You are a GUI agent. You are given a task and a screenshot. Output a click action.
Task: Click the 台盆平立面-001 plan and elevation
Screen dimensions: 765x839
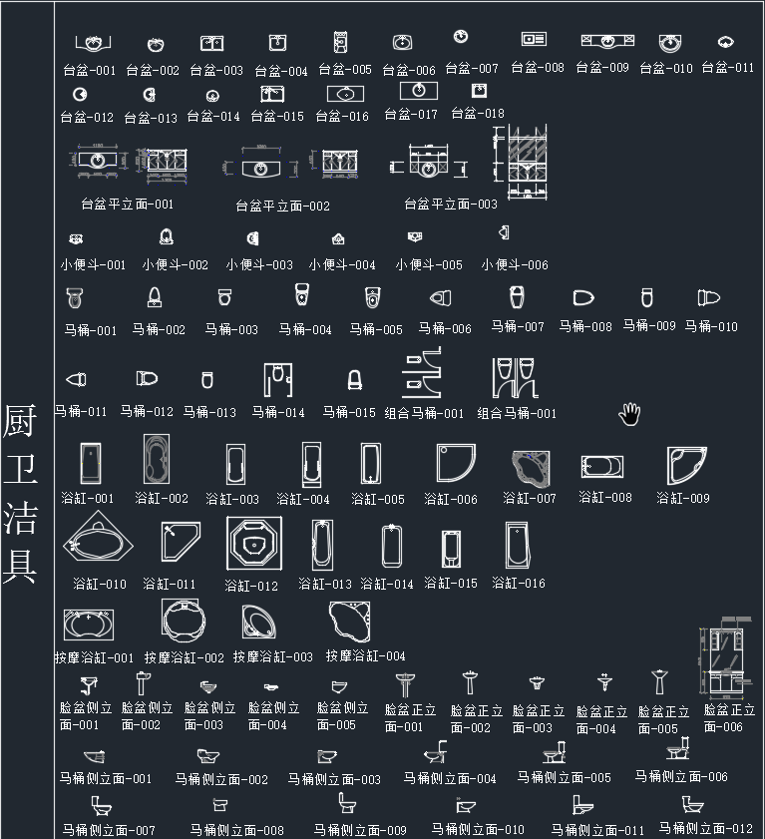coord(129,162)
